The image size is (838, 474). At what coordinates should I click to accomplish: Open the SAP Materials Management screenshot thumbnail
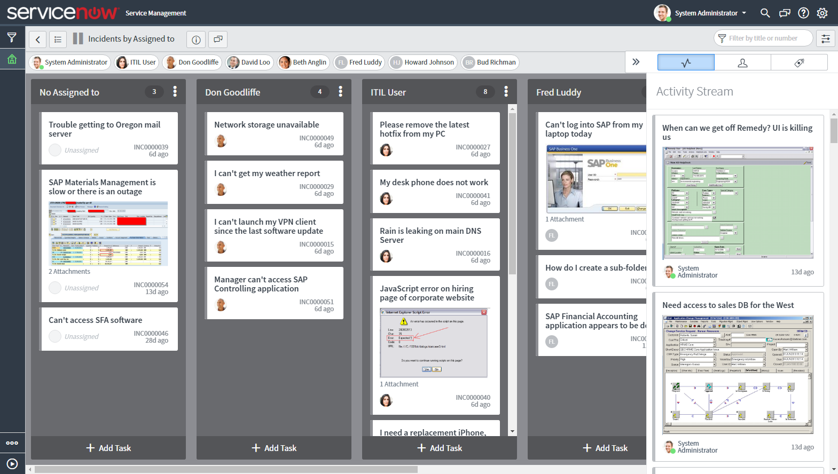pyautogui.click(x=108, y=233)
